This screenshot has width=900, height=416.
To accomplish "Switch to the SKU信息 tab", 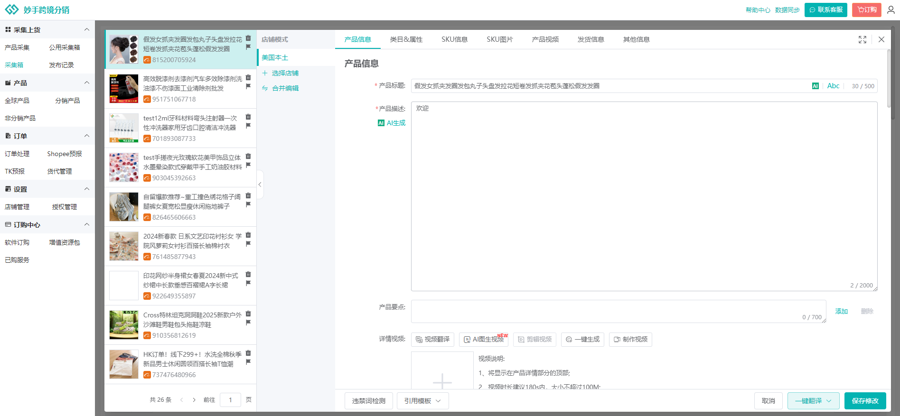I will click(x=454, y=39).
